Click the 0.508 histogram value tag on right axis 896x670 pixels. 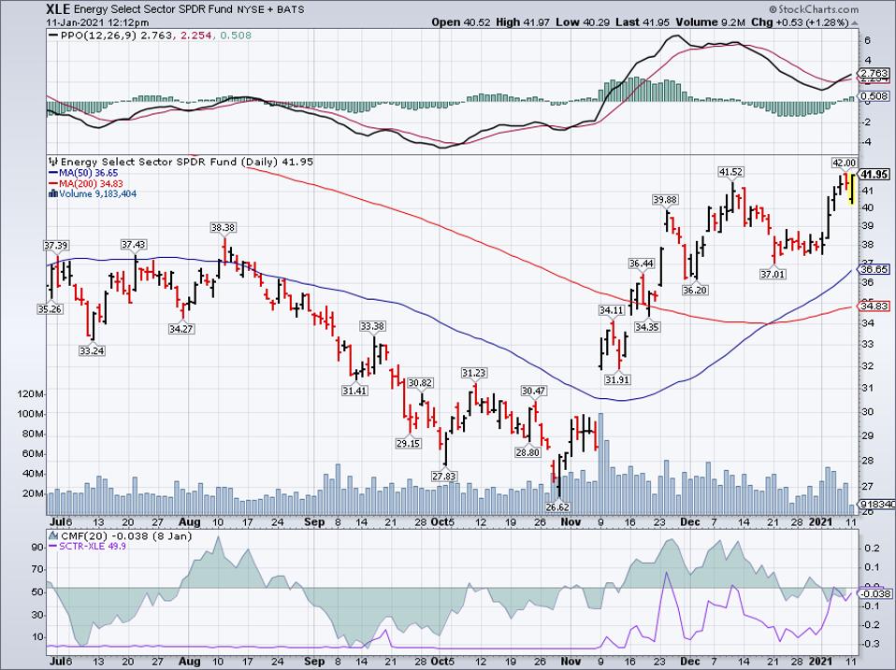[x=874, y=96]
